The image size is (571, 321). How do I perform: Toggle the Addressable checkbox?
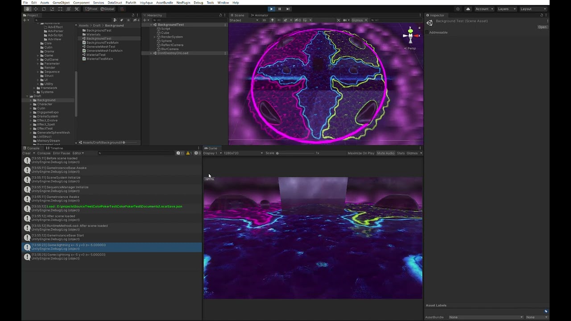(x=427, y=33)
